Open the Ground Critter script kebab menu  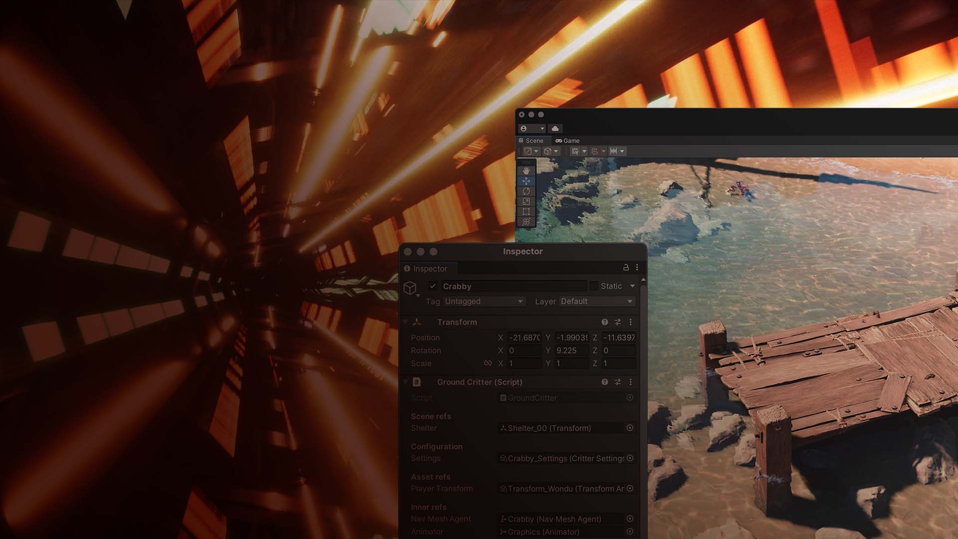click(630, 382)
